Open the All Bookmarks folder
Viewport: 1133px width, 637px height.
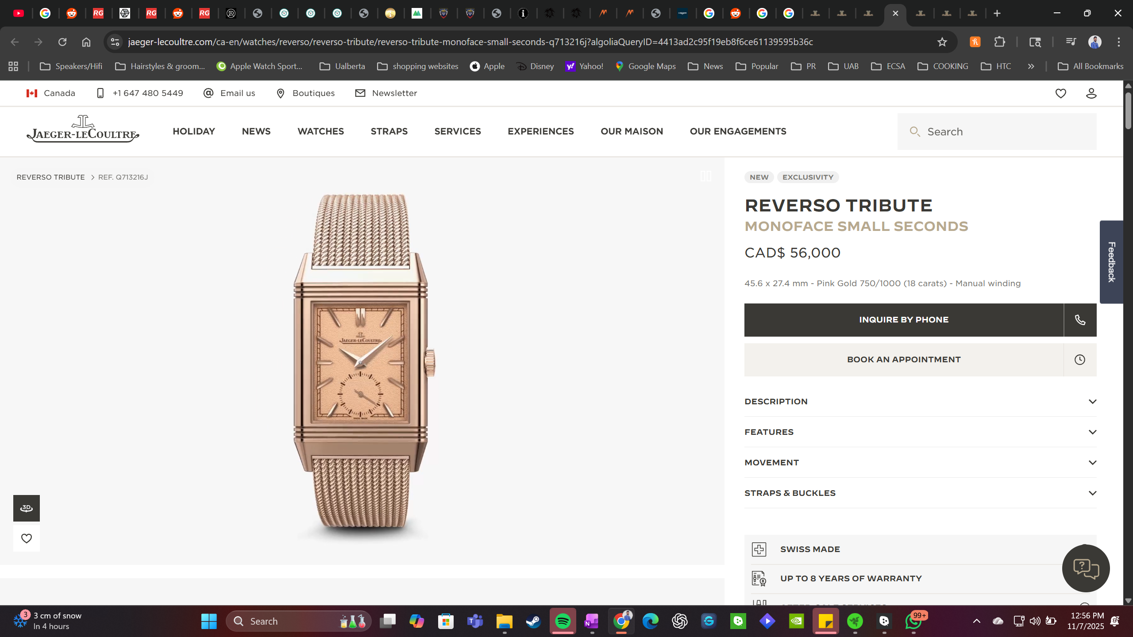[x=1090, y=66]
